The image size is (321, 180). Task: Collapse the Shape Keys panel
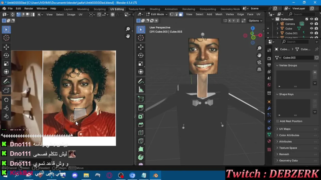pos(277,94)
